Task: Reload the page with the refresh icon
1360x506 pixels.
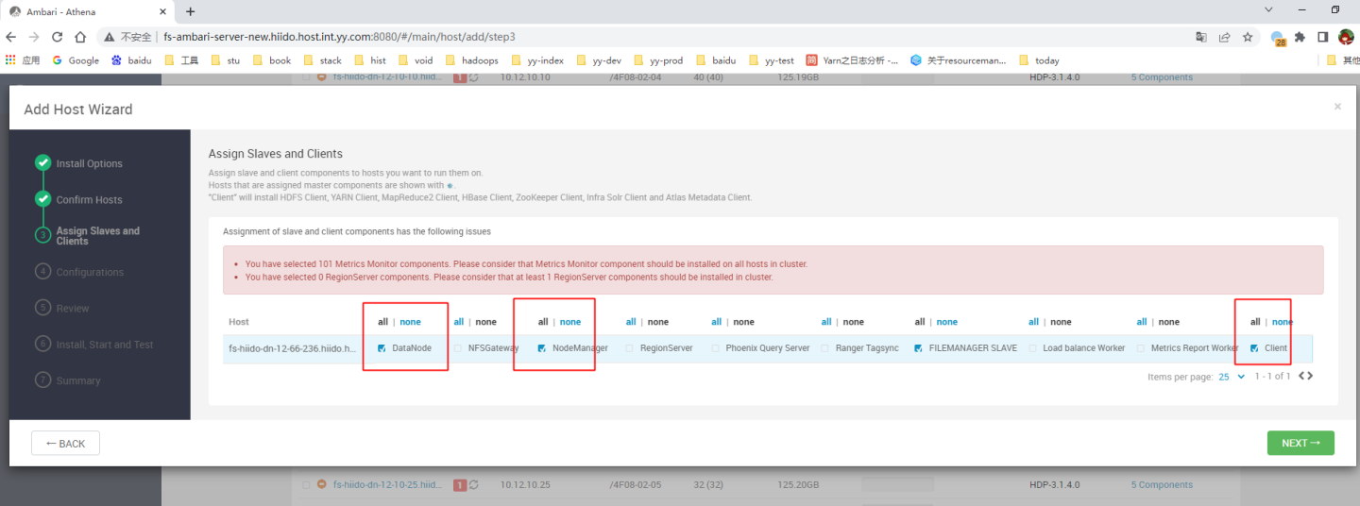Action: pyautogui.click(x=57, y=37)
